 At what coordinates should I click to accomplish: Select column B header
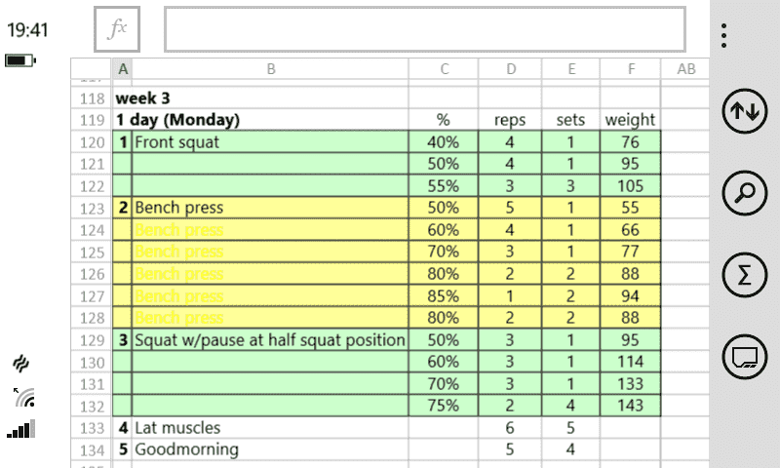click(x=270, y=68)
